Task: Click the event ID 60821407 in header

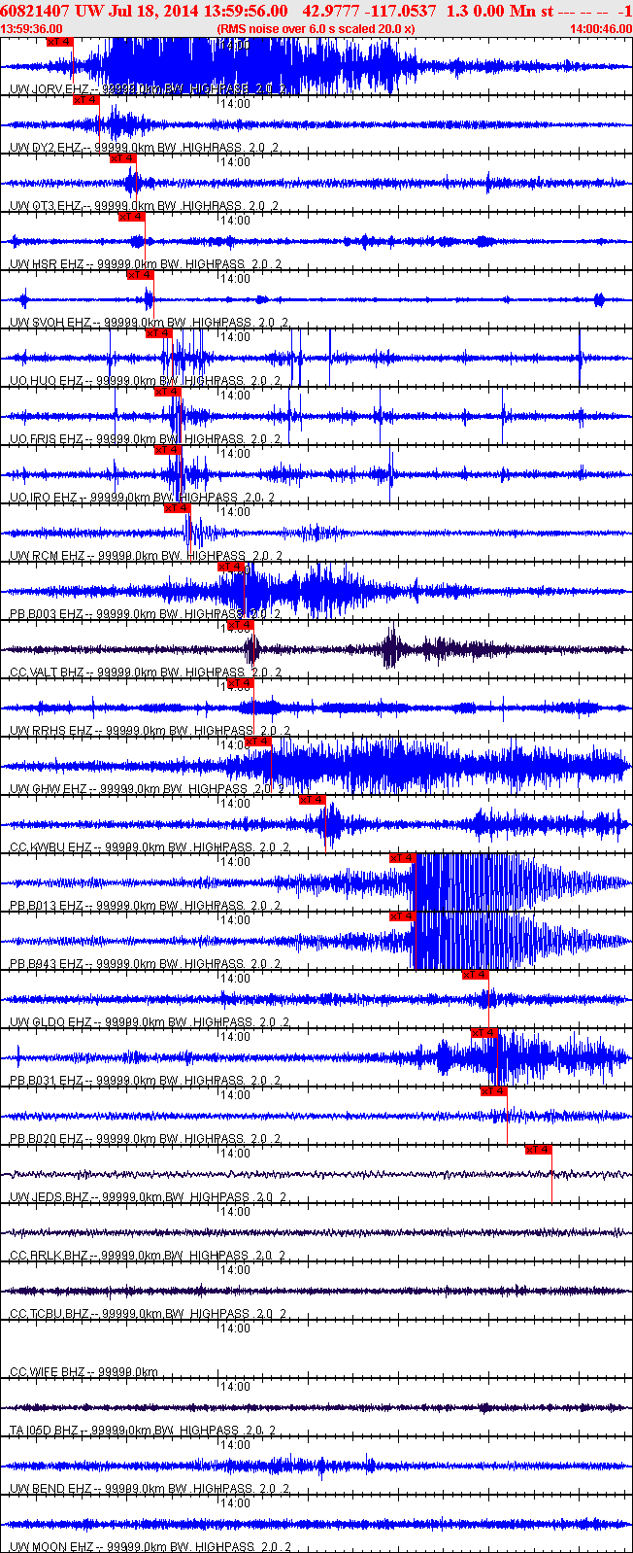Action: coord(34,11)
